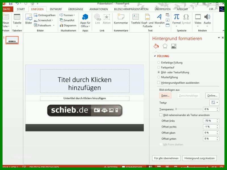Click the Offset rechts value field
Image resolution: width=227 pixels, height=170 pixels.
point(210,127)
